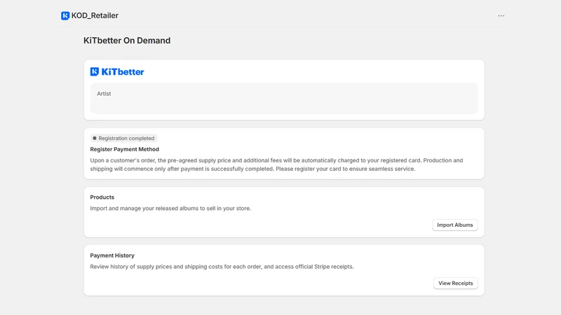Click the Registration completed status dot

tap(95, 138)
